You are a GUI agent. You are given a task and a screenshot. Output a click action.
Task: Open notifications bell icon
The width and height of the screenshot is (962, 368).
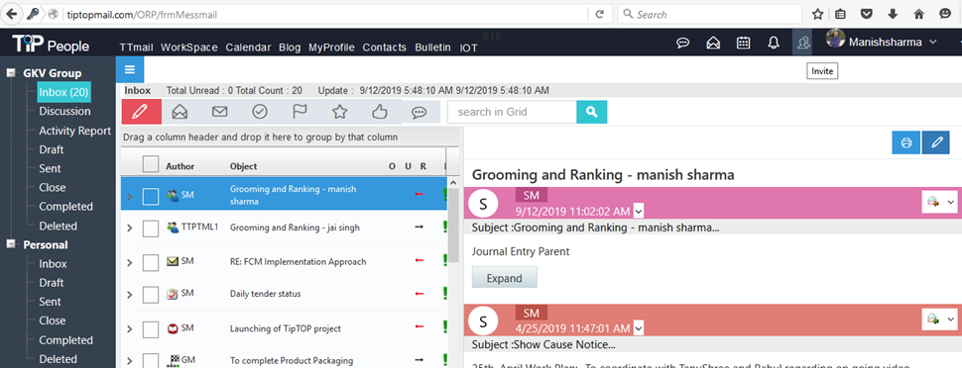pos(774,43)
